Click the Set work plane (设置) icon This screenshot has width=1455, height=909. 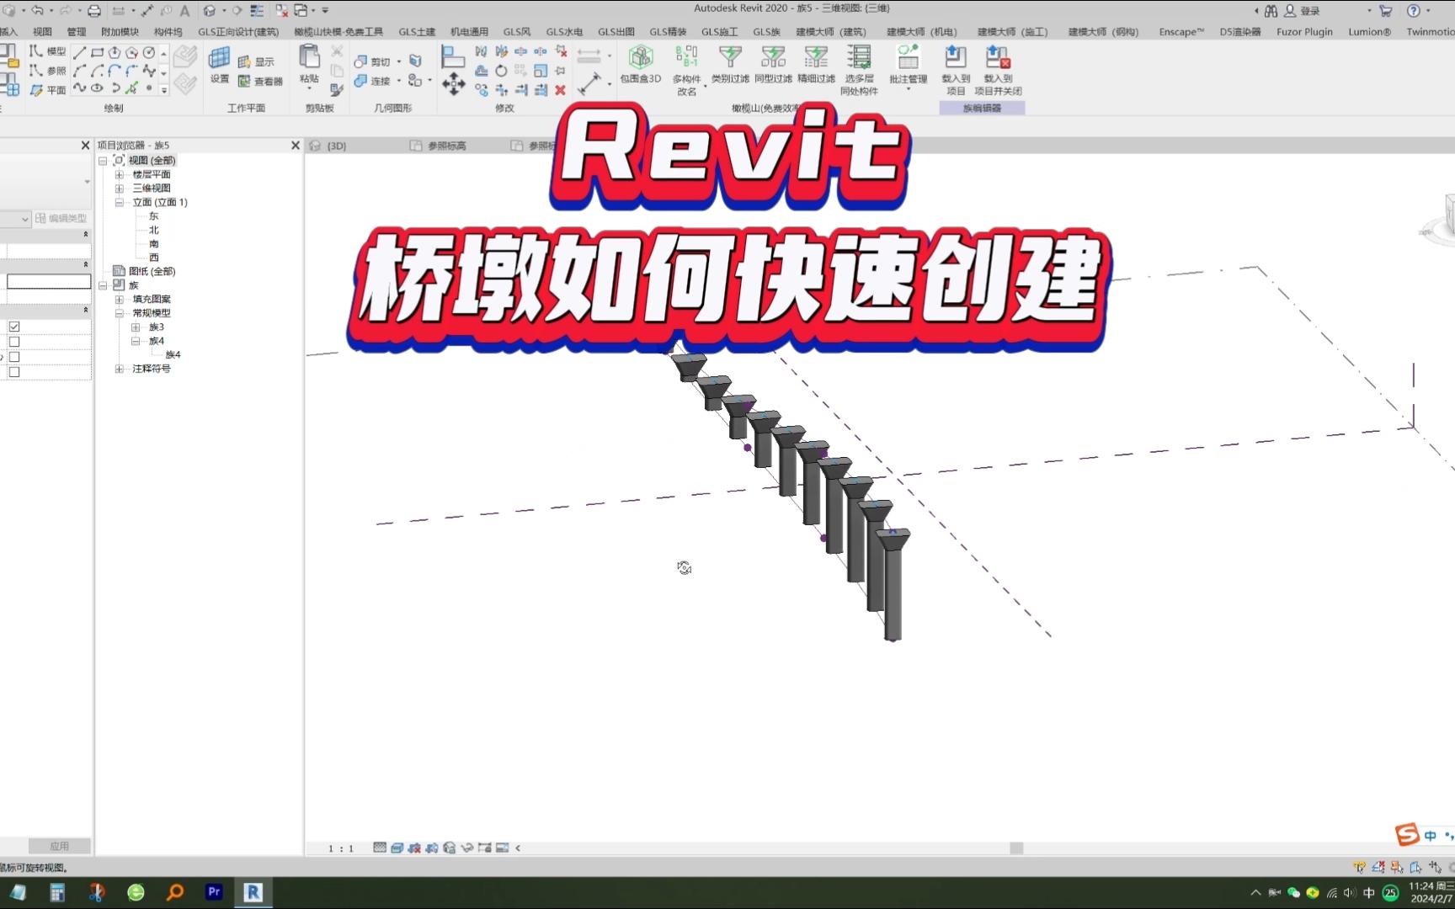click(220, 65)
